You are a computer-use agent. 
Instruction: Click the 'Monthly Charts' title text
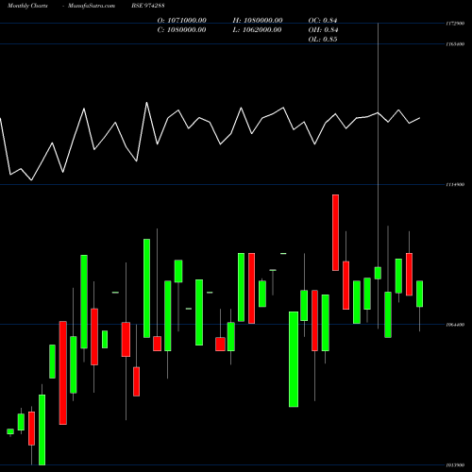click(27, 6)
